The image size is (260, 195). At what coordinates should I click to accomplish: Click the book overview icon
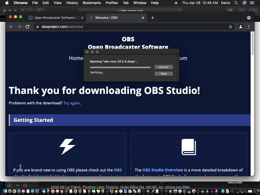pos(189,147)
